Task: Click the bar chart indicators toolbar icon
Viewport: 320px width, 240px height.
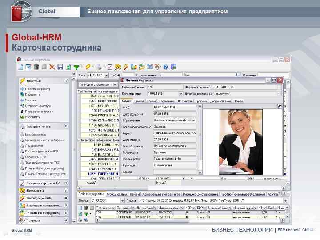Action: pos(134,67)
